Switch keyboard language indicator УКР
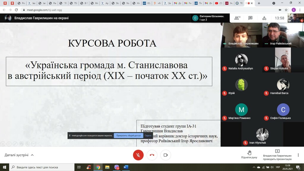Image resolution: width=304 pixels, height=171 pixels. click(278, 167)
